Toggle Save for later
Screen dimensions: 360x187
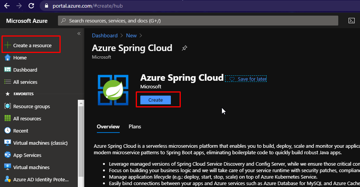point(246,79)
